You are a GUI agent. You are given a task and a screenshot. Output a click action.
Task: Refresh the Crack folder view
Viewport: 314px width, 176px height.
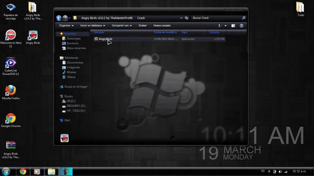[x=186, y=18]
